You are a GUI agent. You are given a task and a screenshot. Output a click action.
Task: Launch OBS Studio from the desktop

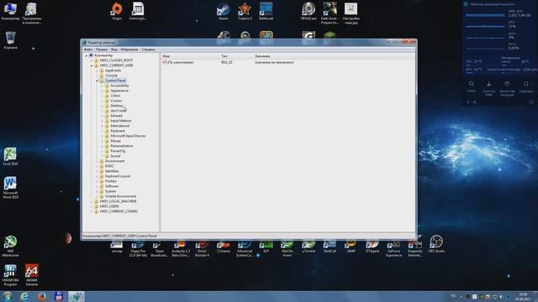point(436,244)
